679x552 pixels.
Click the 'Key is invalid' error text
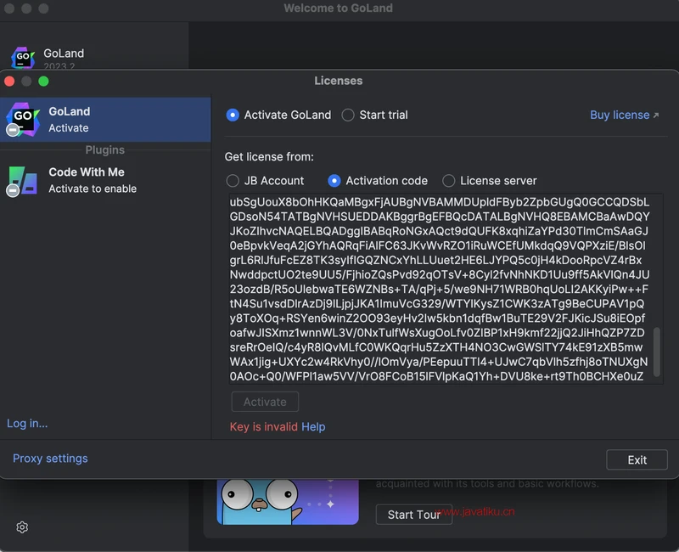pyautogui.click(x=264, y=427)
